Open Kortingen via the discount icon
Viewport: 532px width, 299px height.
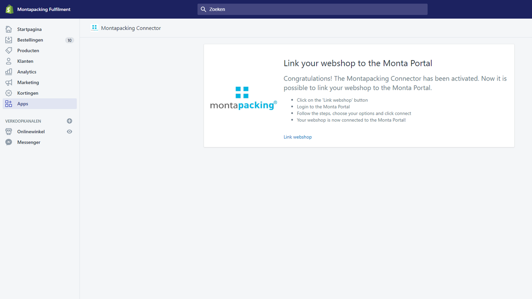pos(8,93)
